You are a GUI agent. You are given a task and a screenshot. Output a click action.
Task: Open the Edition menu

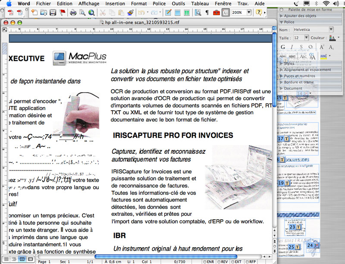64,3
